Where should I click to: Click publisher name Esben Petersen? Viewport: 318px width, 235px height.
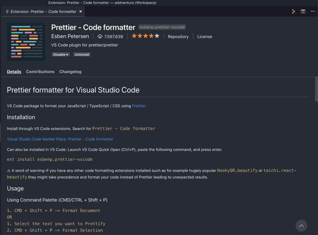[70, 36]
